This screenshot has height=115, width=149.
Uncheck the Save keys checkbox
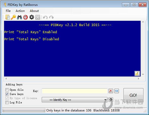click(7, 94)
